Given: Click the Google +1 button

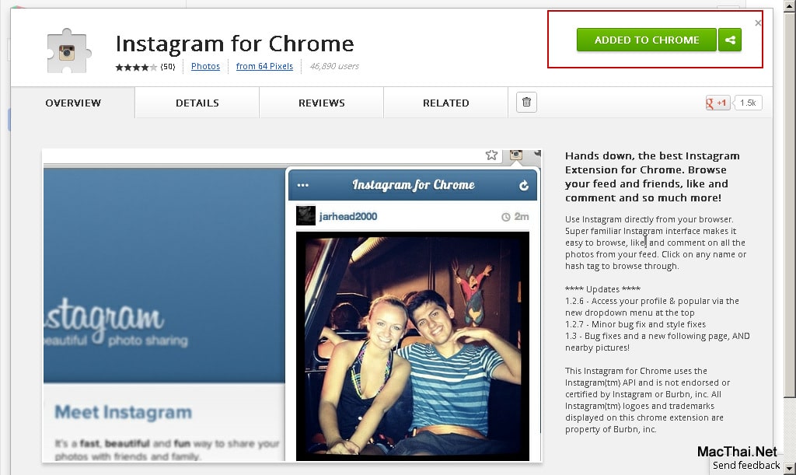Looking at the screenshot, I should 717,103.
